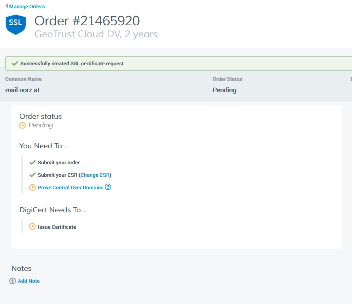Click the Order Status column label

[227, 79]
